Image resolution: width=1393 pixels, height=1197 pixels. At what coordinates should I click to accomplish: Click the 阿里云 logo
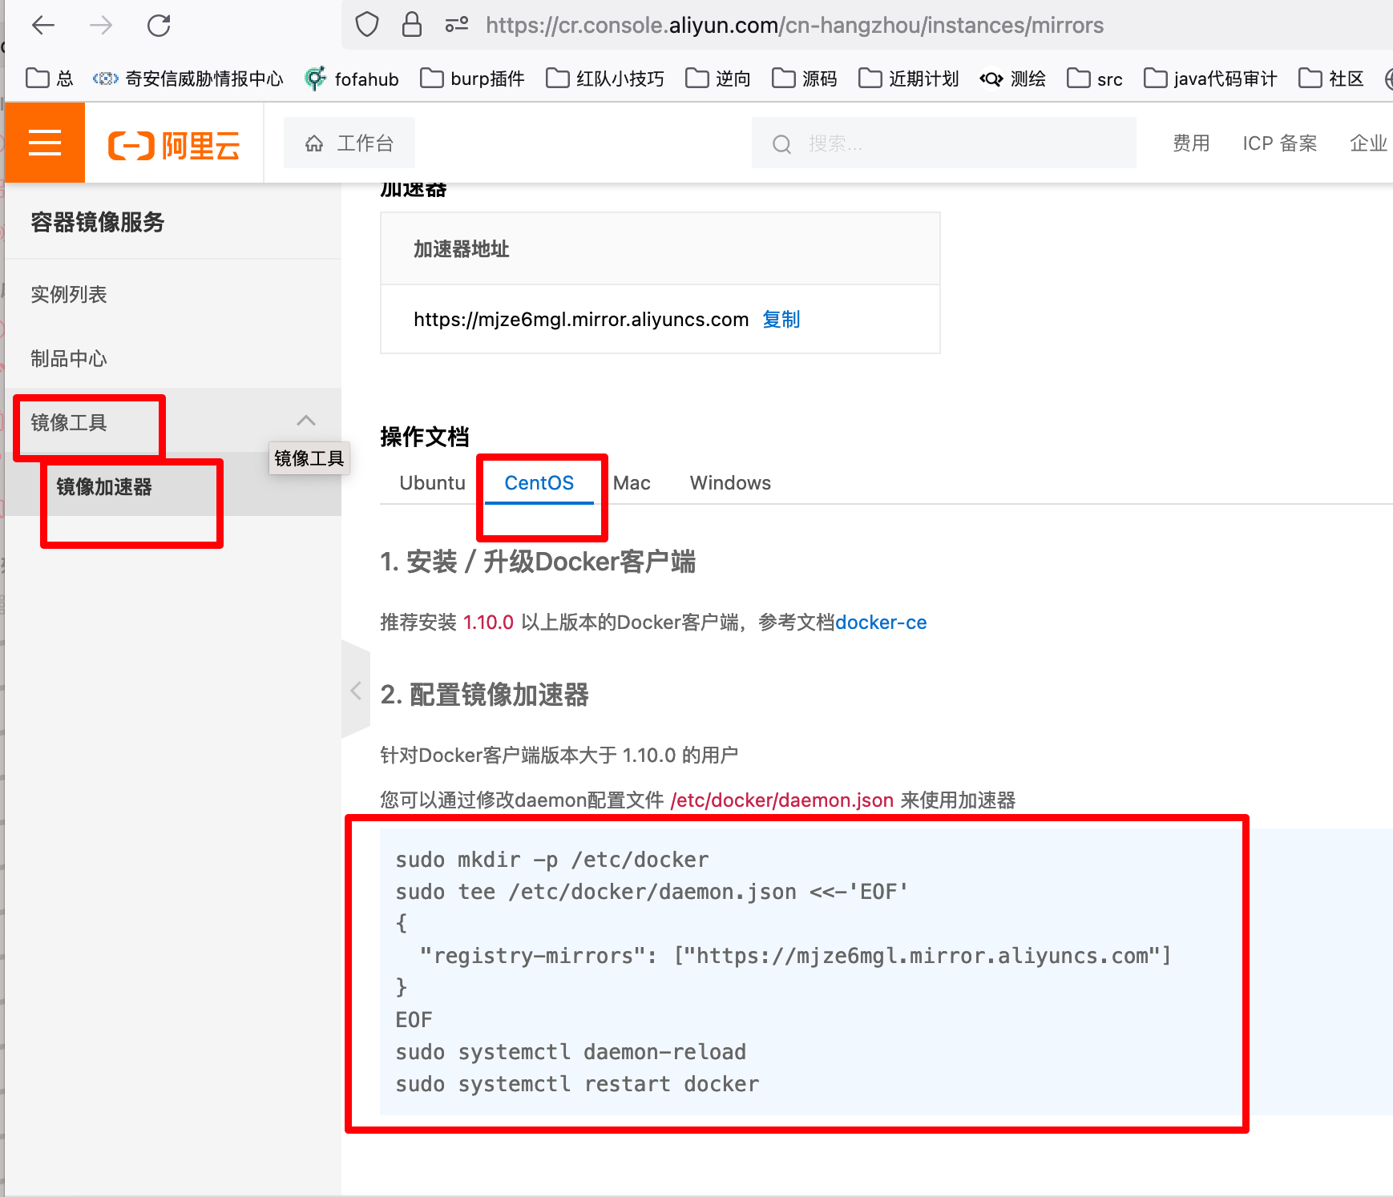point(174,145)
